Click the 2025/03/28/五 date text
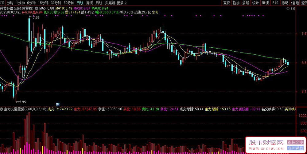The height and width of the screenshot is (154, 307). (10, 12)
